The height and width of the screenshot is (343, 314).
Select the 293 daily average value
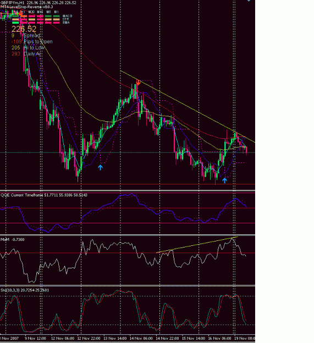(x=16, y=54)
